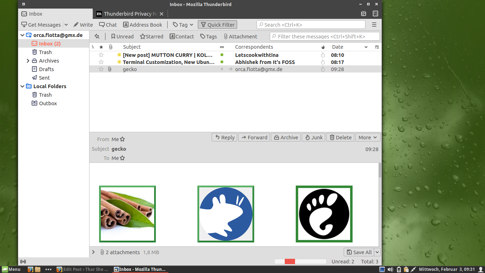Toggle Starred quick filter

152,36
